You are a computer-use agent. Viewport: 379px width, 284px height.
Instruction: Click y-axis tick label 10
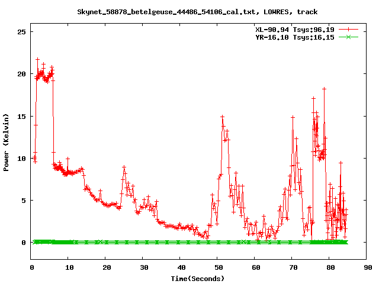[x=21, y=159]
